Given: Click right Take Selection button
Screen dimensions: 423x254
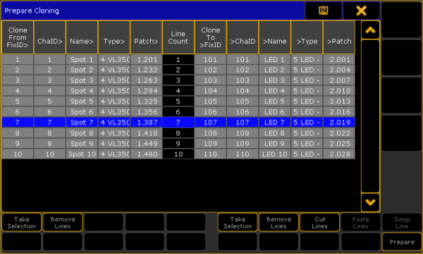Looking at the screenshot, I should click(x=238, y=222).
